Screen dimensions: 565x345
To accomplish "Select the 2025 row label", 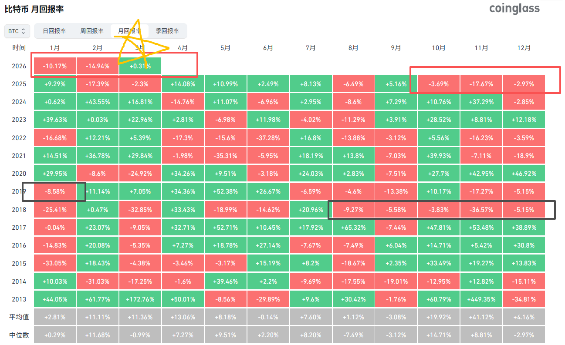I will (19, 84).
